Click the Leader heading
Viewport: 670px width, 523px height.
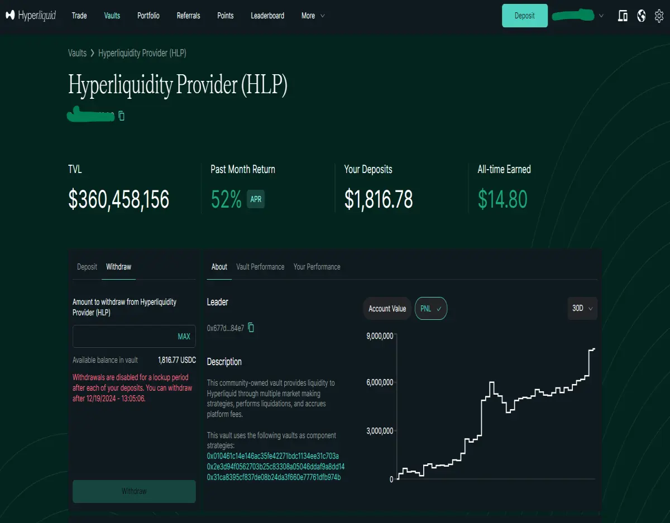[x=218, y=302]
